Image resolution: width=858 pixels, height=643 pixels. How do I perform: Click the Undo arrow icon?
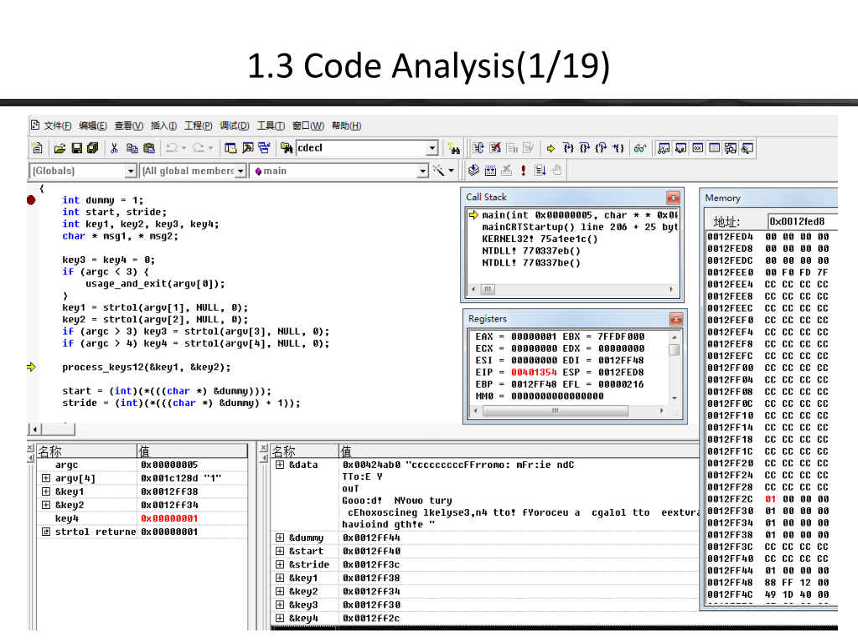coord(171,147)
